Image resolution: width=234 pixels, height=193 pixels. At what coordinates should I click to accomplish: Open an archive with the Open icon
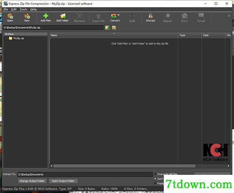(10, 18)
